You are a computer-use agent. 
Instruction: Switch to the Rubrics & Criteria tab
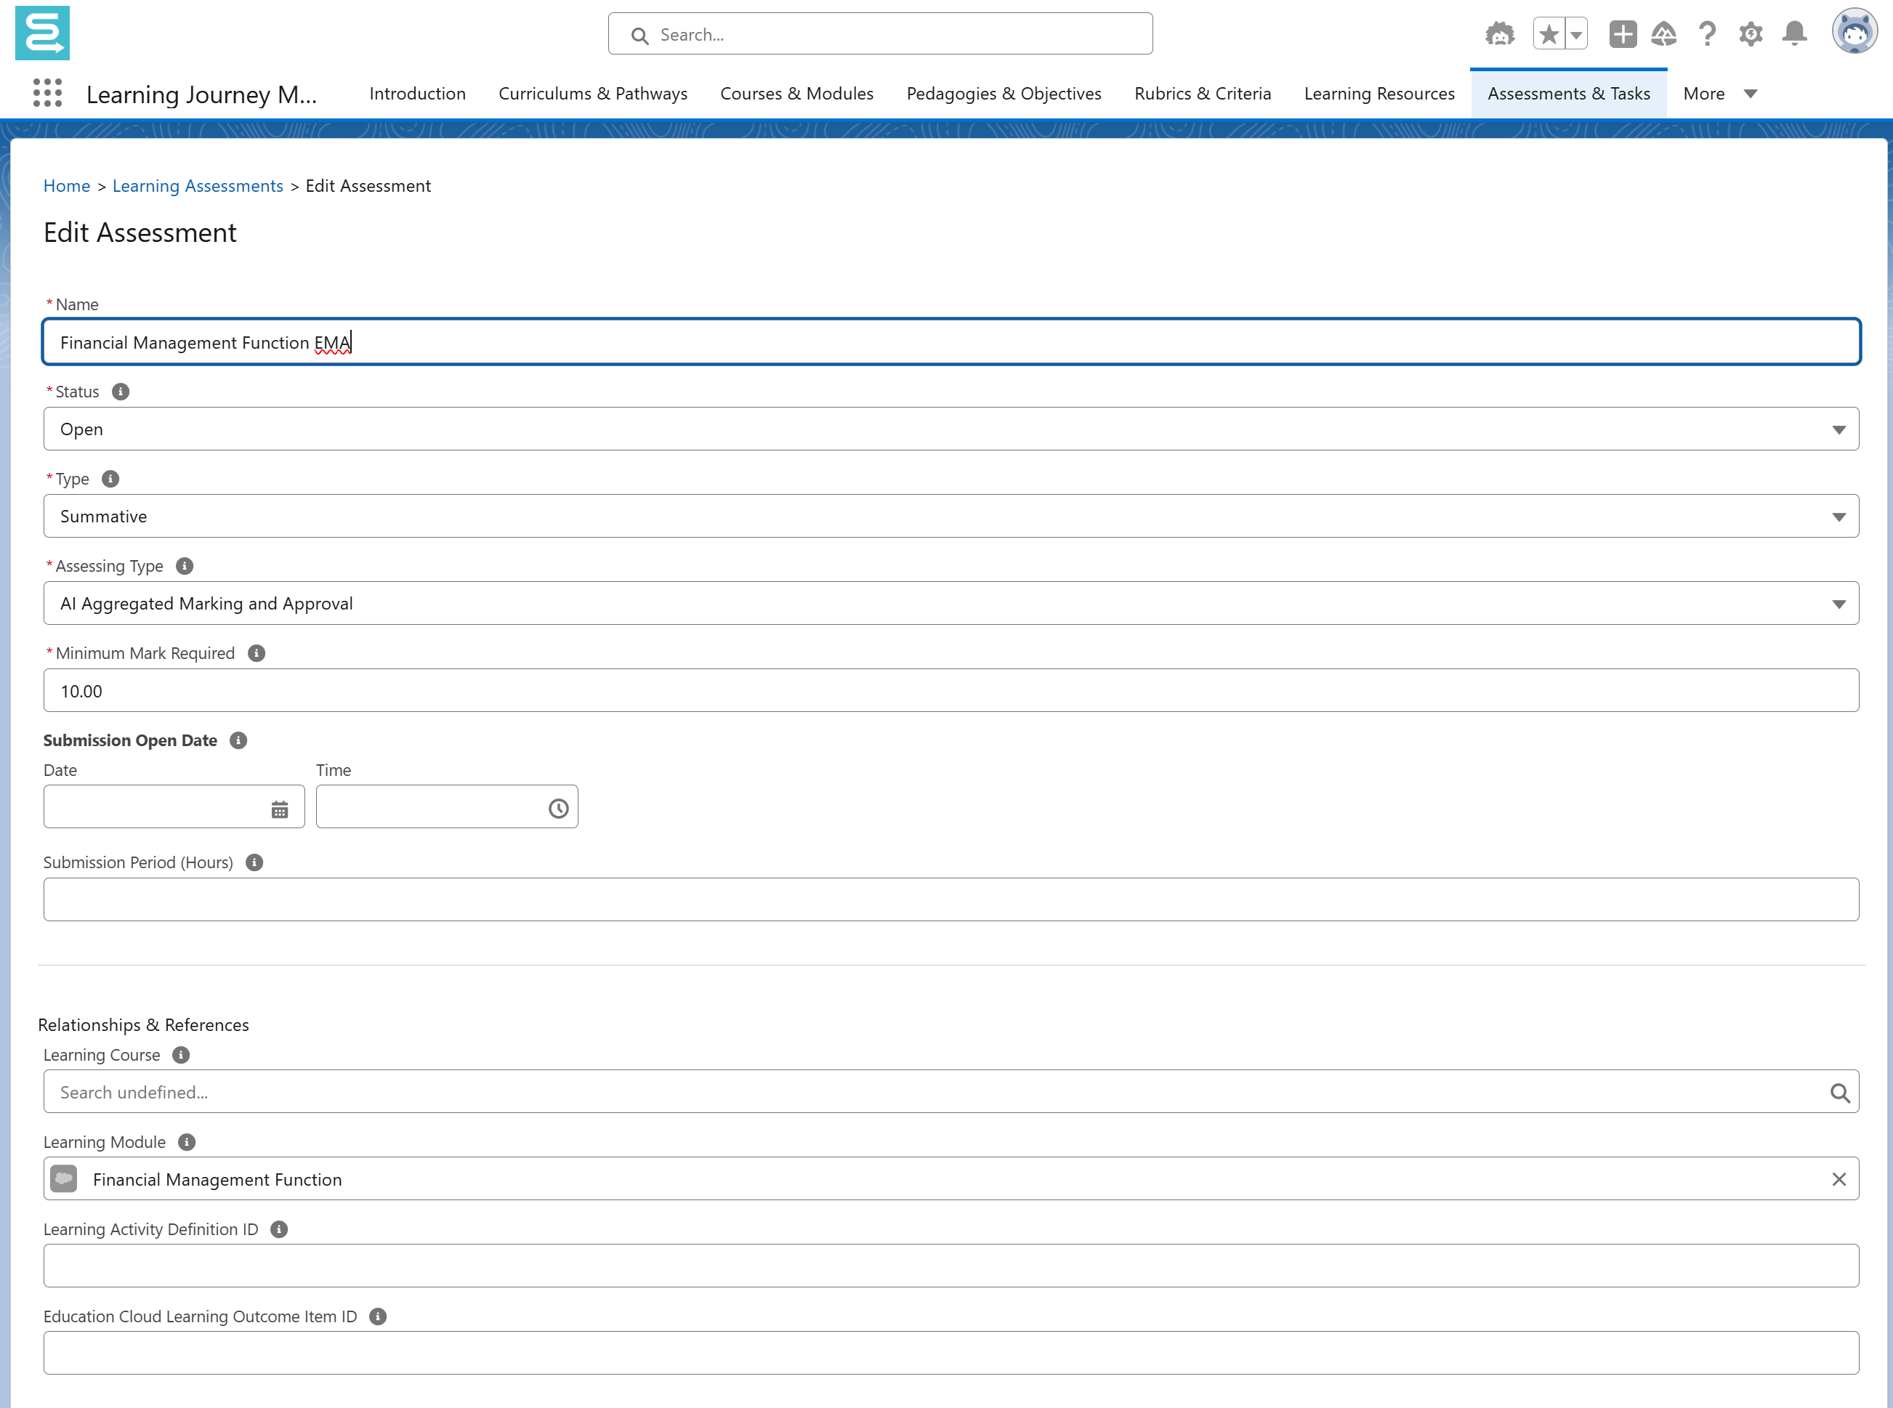[1202, 94]
